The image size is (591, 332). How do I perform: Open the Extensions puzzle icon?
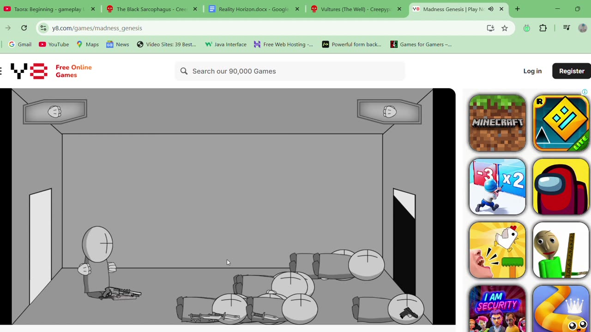click(x=543, y=28)
